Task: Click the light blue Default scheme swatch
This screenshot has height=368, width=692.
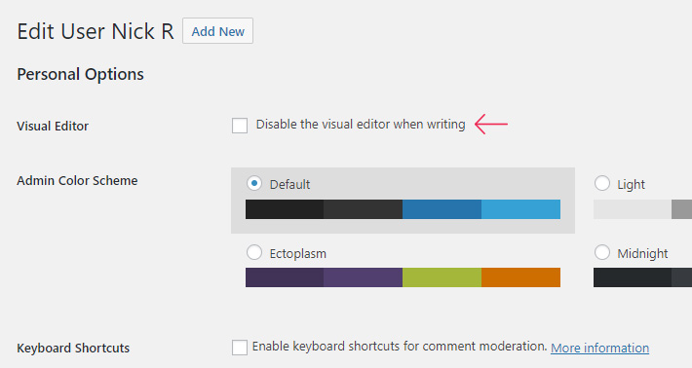Action: click(x=520, y=209)
